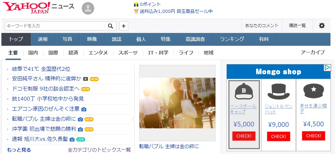Open 送料込み1,000円 目玉商品セール中 link
The height and width of the screenshot is (154, 335).
click(x=176, y=11)
